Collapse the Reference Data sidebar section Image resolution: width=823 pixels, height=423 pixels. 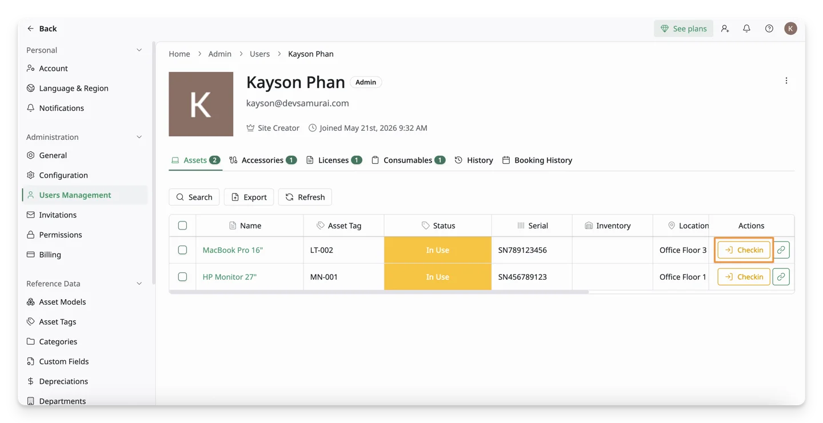[139, 284]
